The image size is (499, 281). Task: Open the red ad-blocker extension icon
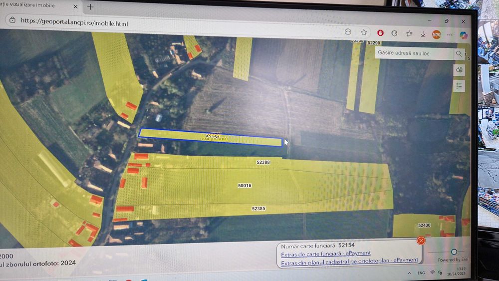point(380,33)
